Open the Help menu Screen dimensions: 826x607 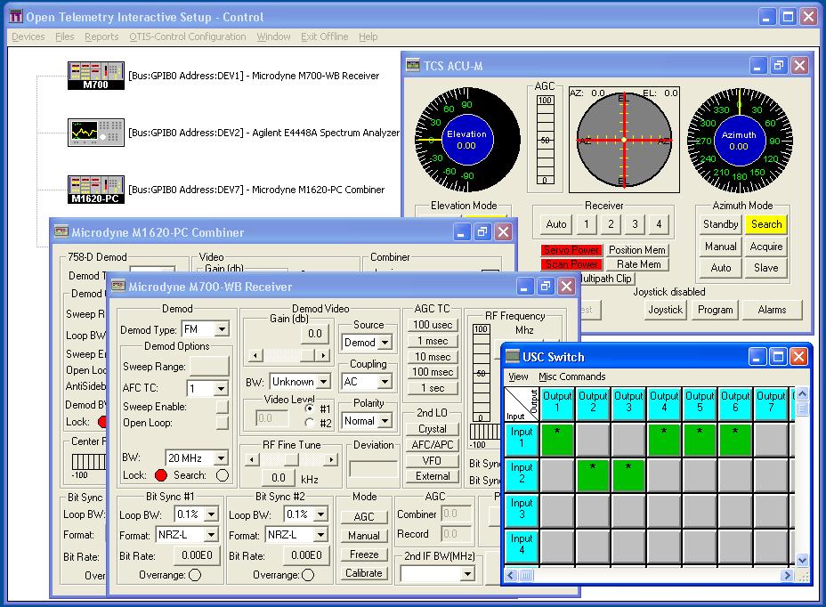click(368, 36)
